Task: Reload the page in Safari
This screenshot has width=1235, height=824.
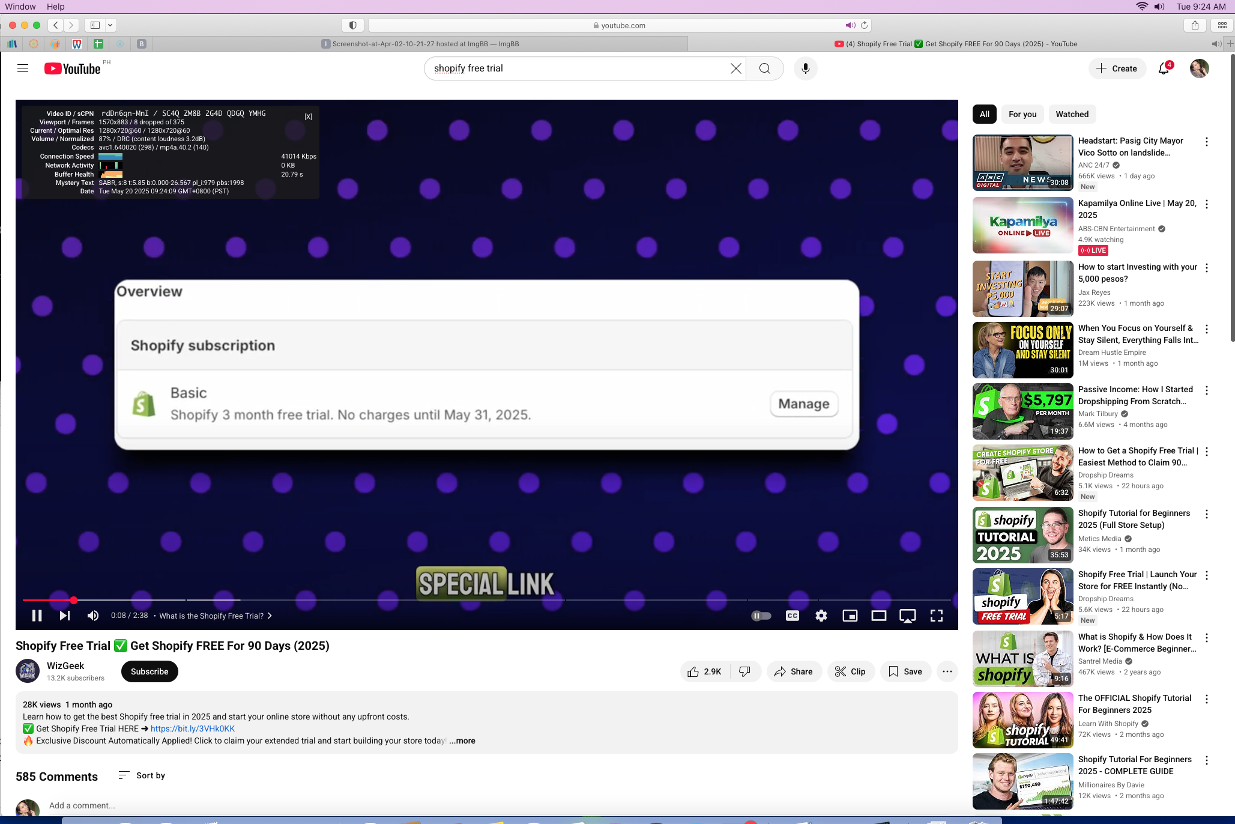Action: click(864, 25)
